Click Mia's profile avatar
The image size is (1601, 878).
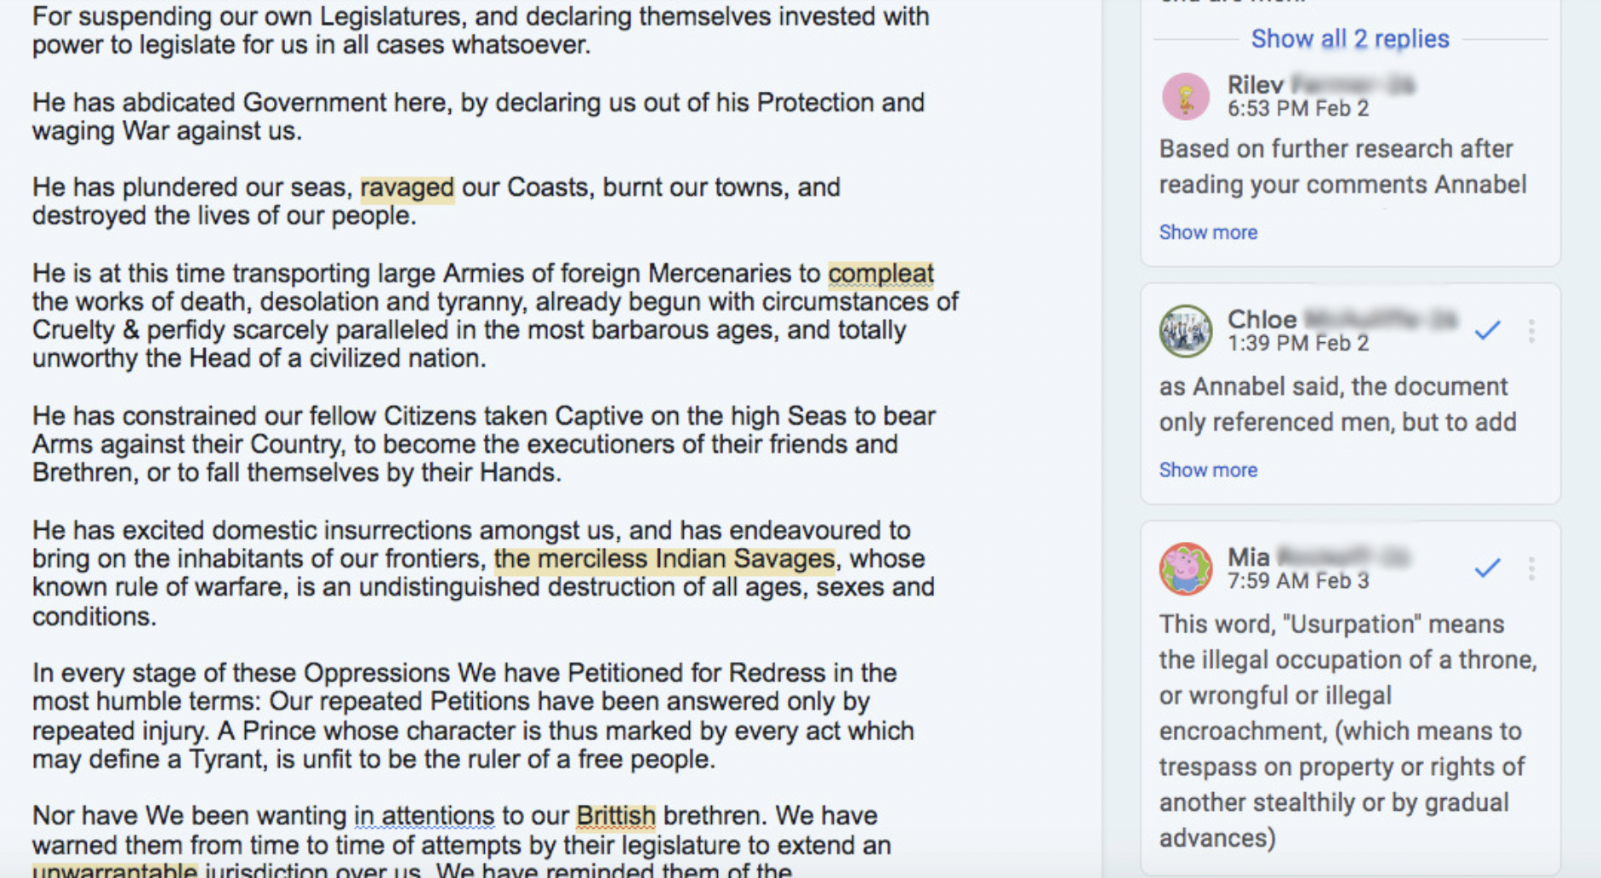(x=1186, y=568)
